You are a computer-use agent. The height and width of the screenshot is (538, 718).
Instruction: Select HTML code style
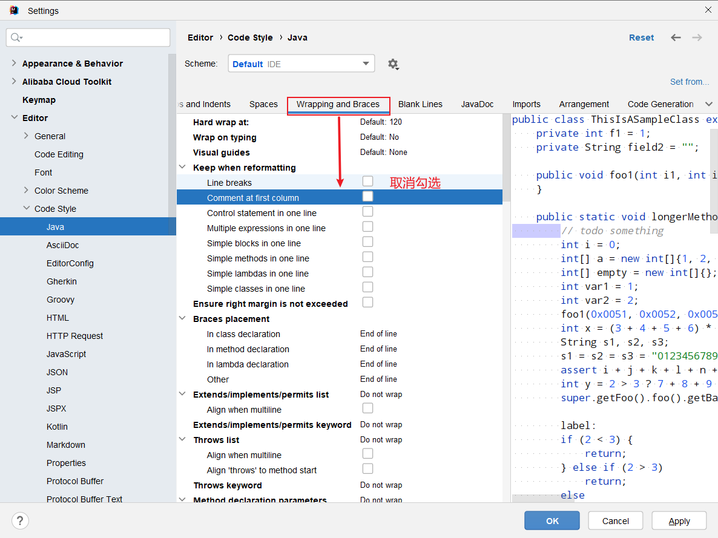point(58,318)
